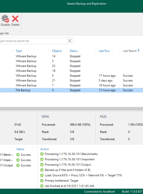The height and width of the screenshot is (194, 143).
Task: Select the File Backup job row
Action: (71, 90)
